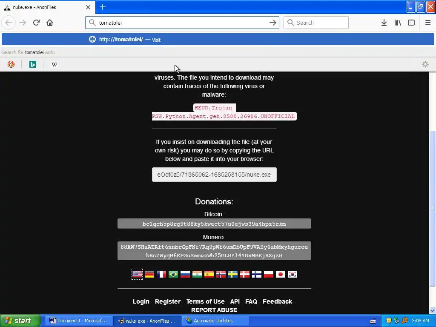Viewport: 436px width, 327px height.
Task: Choose the French flag language
Action: 161,274
